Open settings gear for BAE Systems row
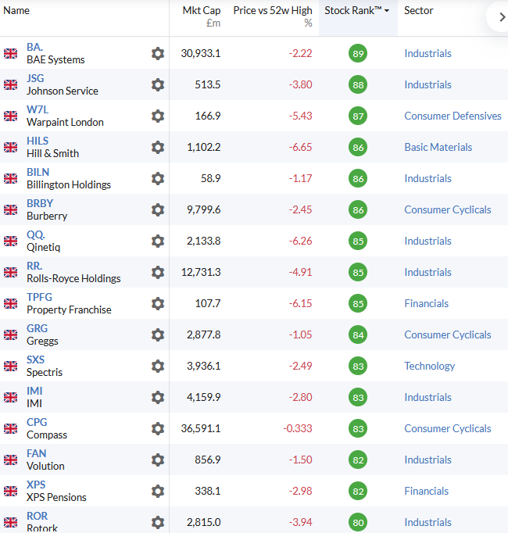 pos(158,54)
